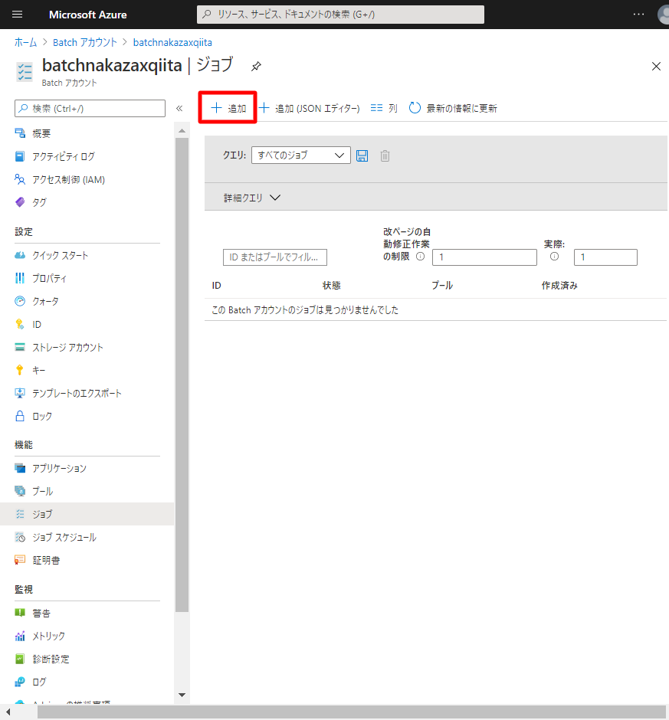The width and height of the screenshot is (669, 720).
Task: Click the キー yellow key icon
Action: pos(20,370)
